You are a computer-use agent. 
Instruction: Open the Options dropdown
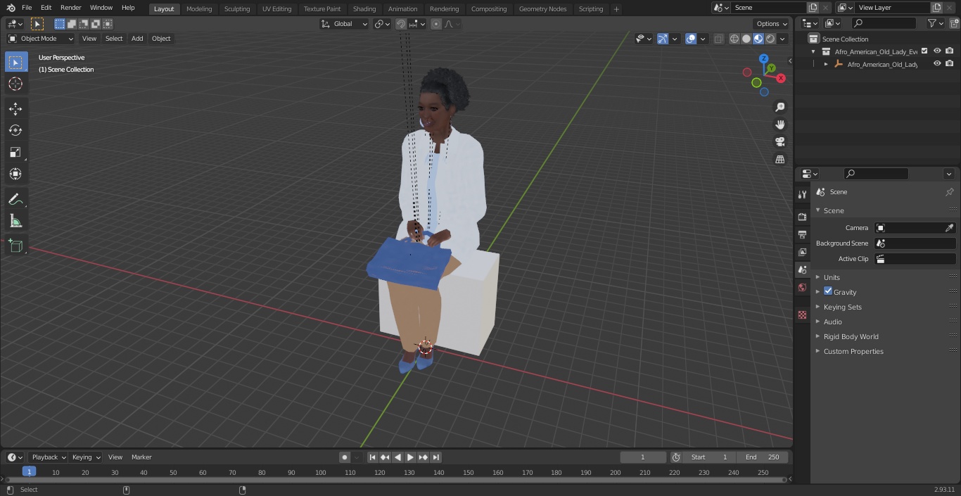pos(772,24)
